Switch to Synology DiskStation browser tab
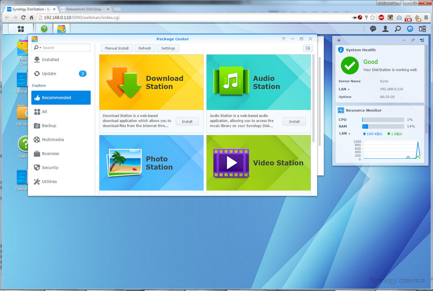 [x=31, y=9]
